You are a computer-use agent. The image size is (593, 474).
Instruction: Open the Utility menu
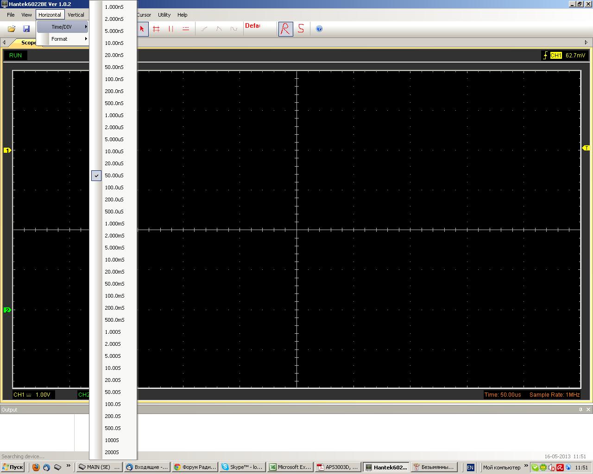(164, 15)
